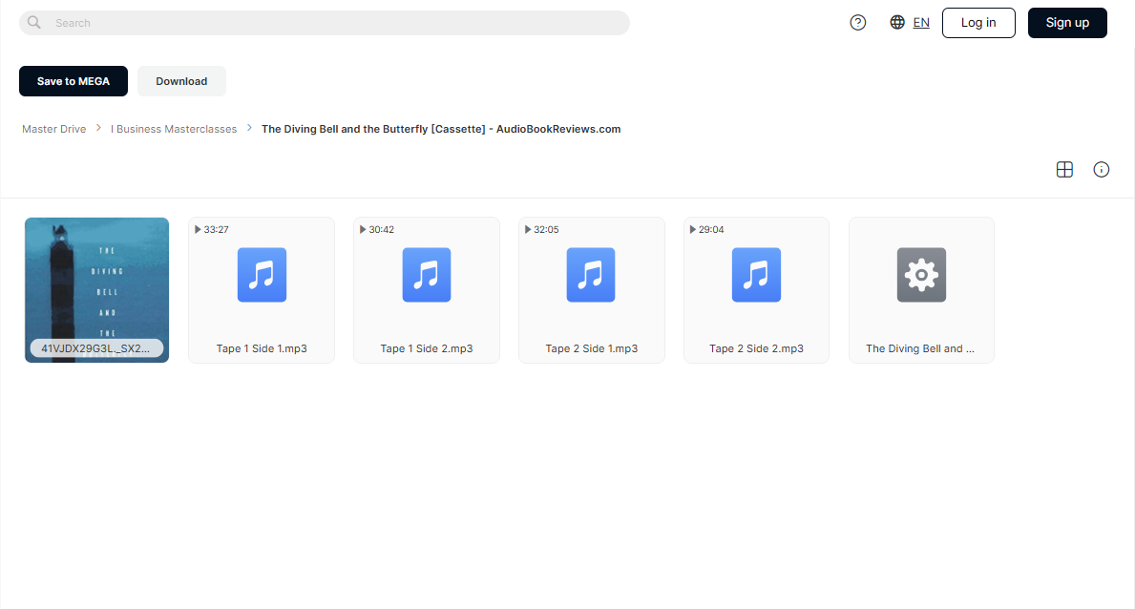Click the search magnifier icon
This screenshot has height=609, width=1135.
click(x=34, y=23)
